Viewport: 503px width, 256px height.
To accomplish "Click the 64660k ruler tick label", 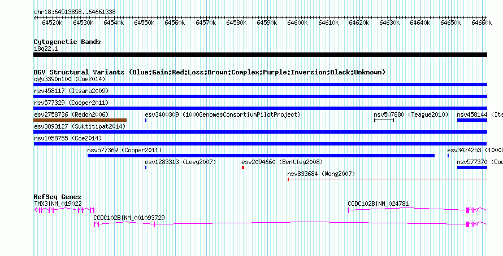I will (x=481, y=23).
